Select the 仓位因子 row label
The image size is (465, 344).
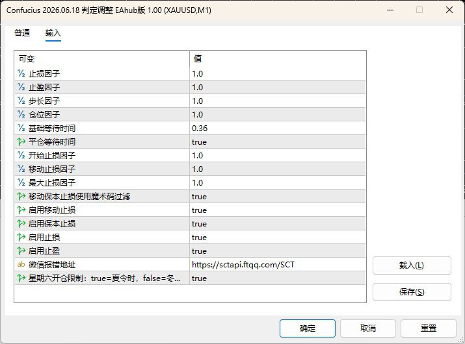44,114
